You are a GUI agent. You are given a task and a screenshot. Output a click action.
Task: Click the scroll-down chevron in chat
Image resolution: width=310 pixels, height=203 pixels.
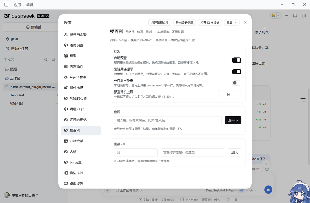pyautogui.click(x=266, y=164)
